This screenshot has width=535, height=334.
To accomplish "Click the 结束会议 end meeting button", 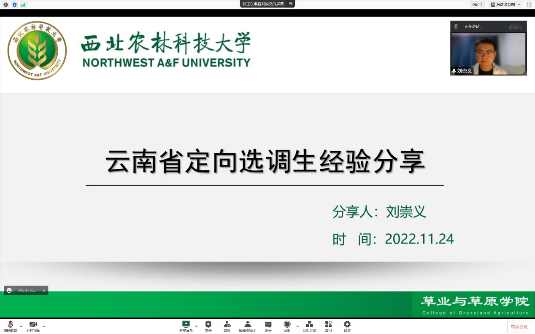I will tap(519, 326).
